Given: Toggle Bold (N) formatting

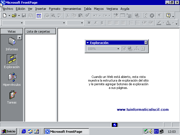Looking at the screenshot, I should [x=89, y=23].
